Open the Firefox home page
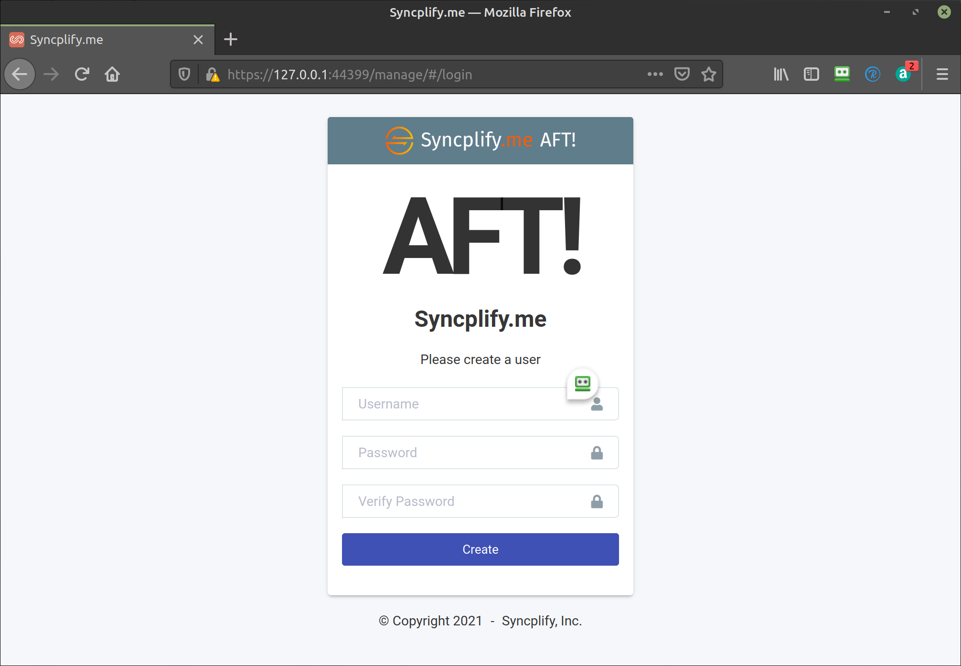 point(112,75)
